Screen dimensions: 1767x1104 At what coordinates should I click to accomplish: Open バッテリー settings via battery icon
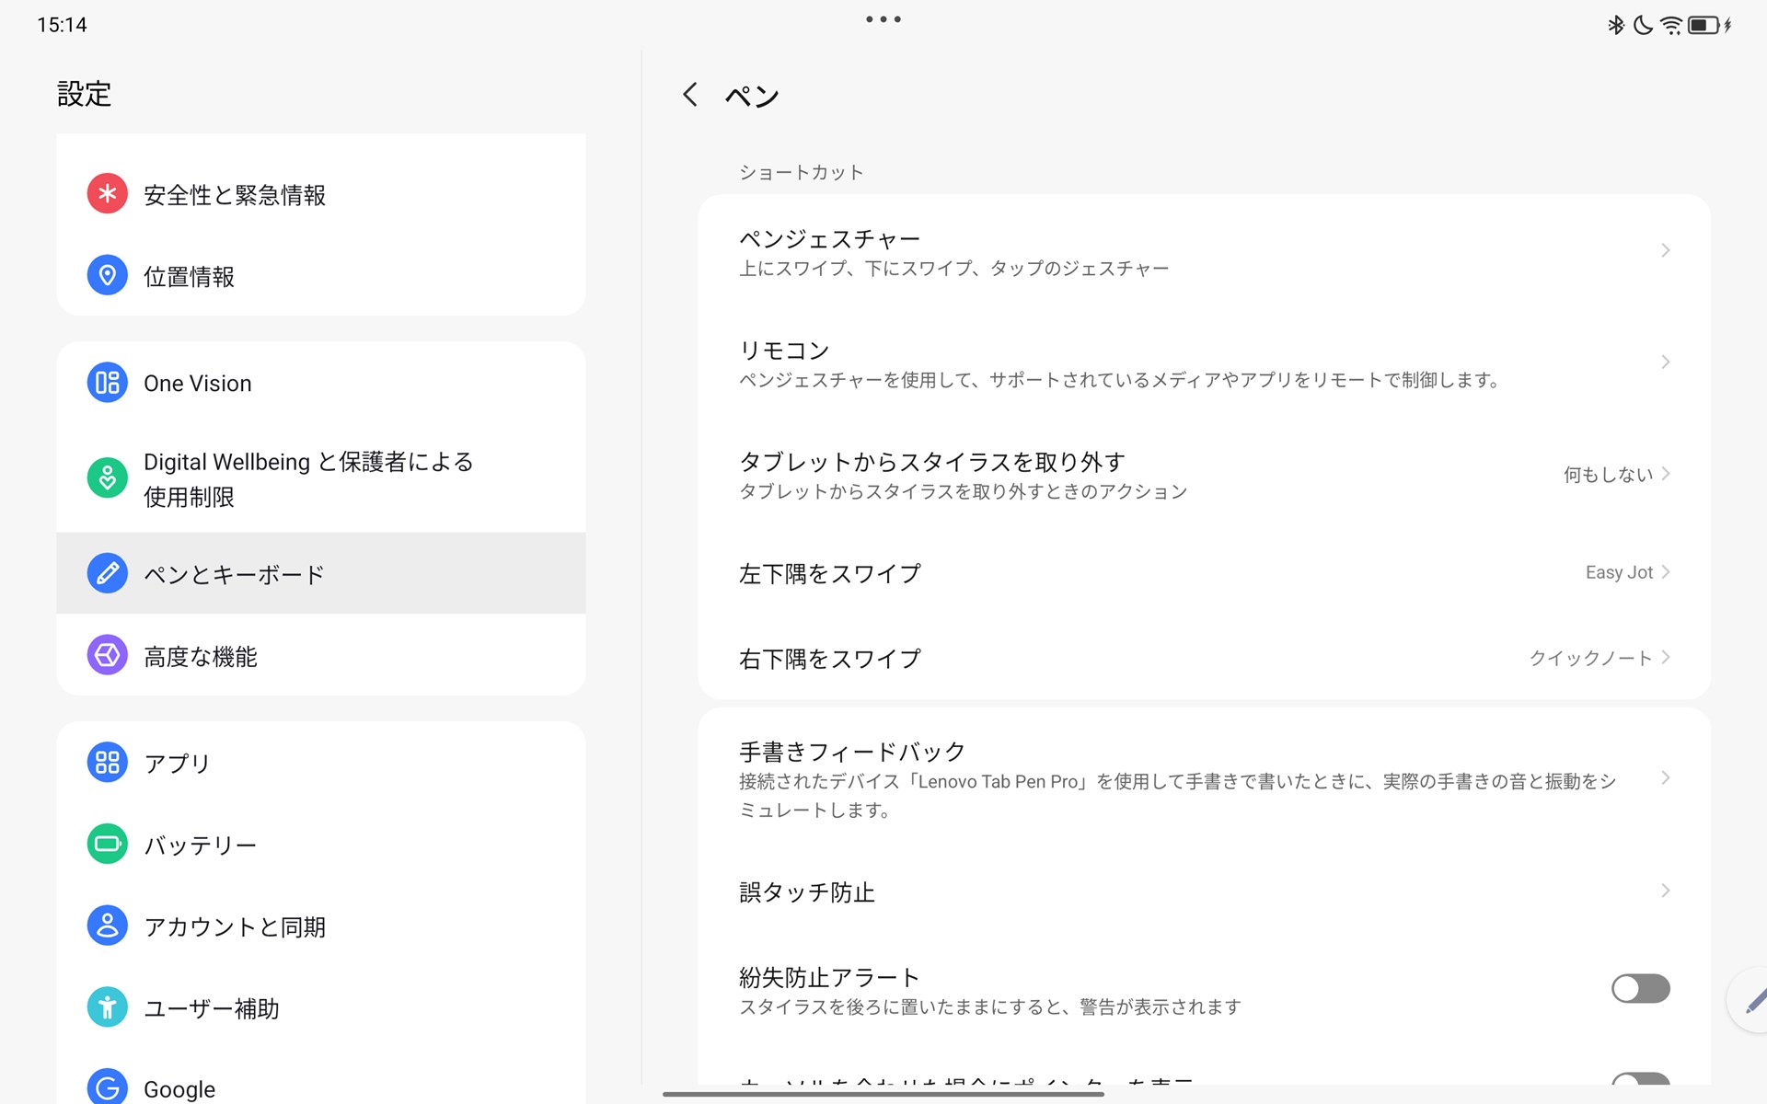107,844
